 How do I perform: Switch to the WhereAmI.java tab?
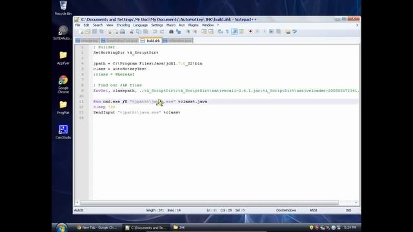(x=178, y=41)
